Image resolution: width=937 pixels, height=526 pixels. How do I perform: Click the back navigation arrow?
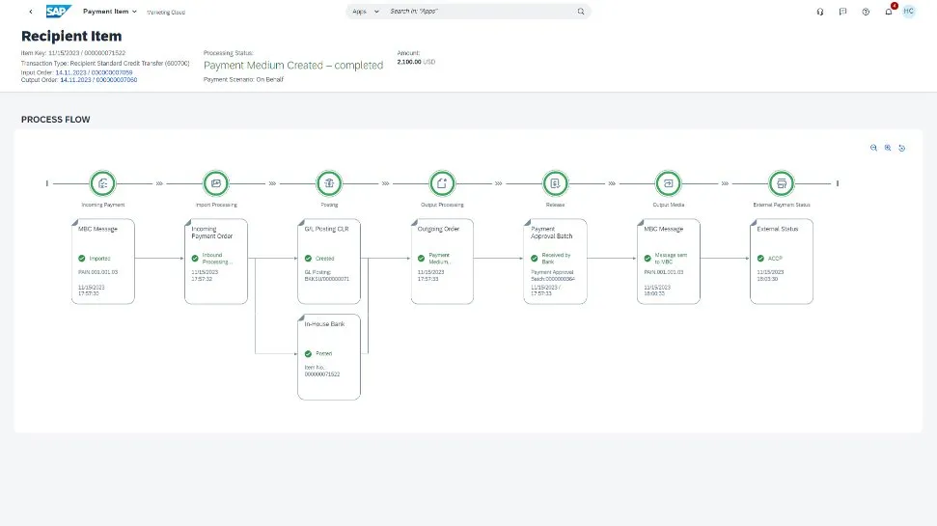pos(31,12)
